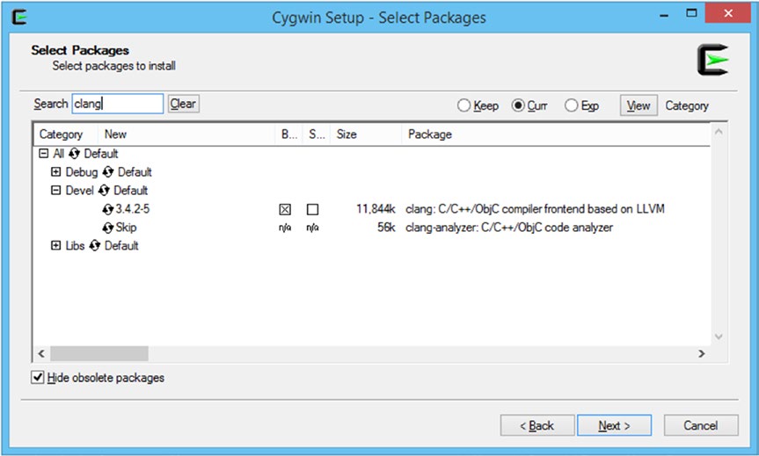
Task: Cycle the clang 3.4.2-5 version icon
Action: (x=108, y=209)
